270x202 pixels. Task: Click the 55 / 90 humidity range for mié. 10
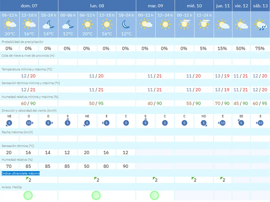click(193, 104)
